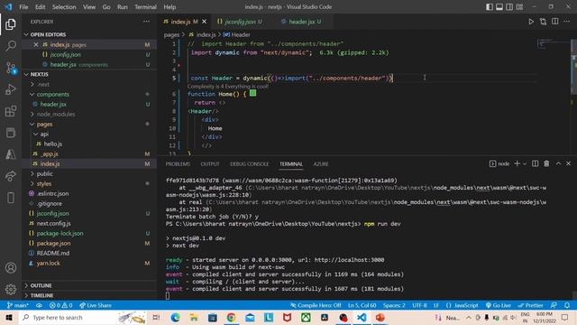Click Prettier in status bar
The image size is (577, 325).
point(530,305)
